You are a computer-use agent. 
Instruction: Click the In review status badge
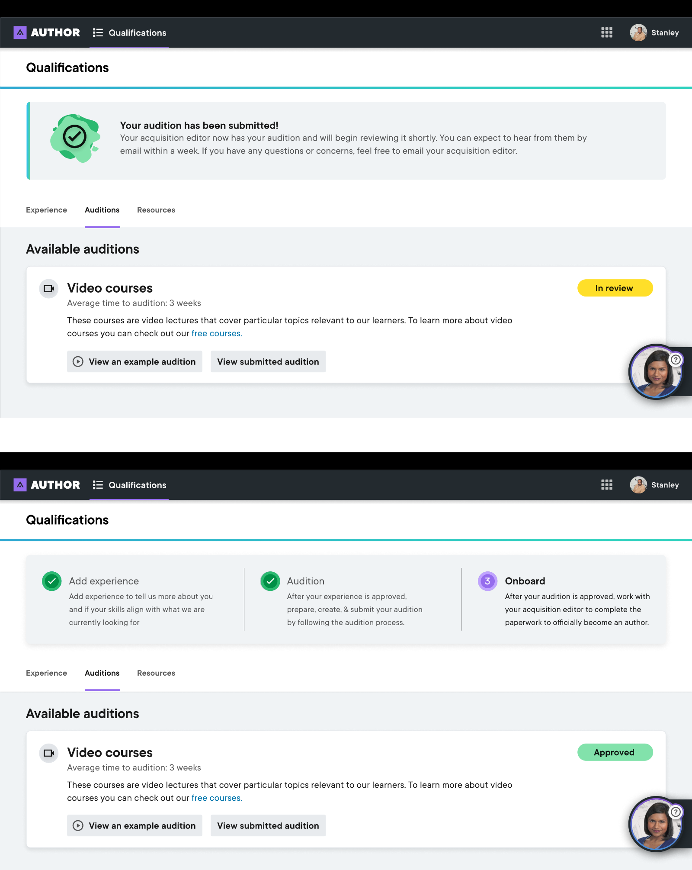(x=615, y=288)
